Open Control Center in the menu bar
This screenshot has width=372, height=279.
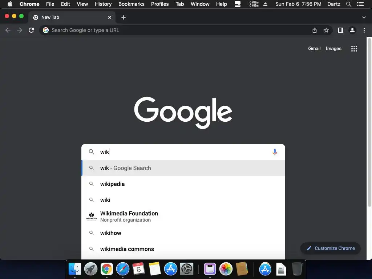[360, 4]
